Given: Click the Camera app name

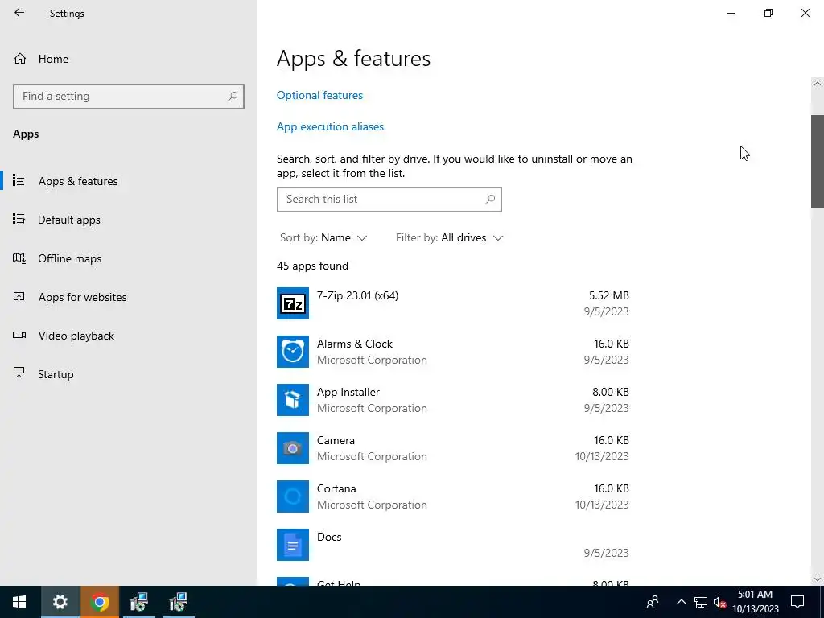Looking at the screenshot, I should 336,440.
